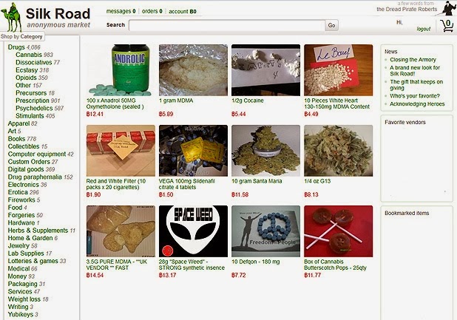Open the blue peace-sign pills thumbnail

(265, 231)
